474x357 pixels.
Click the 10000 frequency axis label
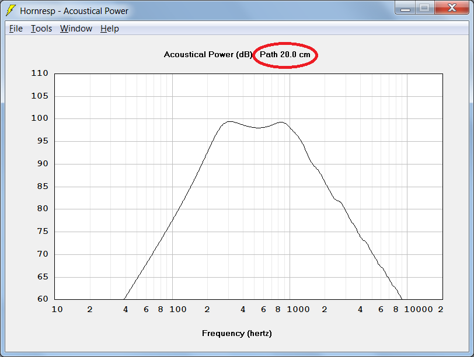pyautogui.click(x=419, y=309)
